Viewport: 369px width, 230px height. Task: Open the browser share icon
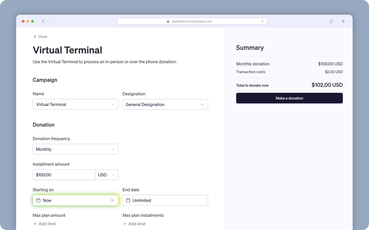pyautogui.click(x=331, y=21)
